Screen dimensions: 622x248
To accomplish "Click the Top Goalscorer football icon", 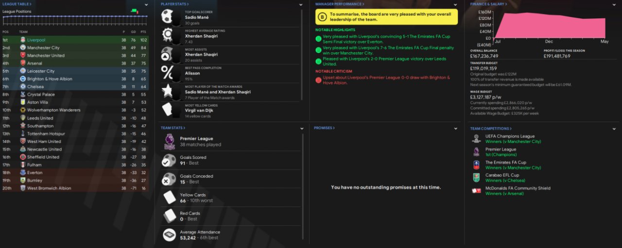I will coord(168,17).
